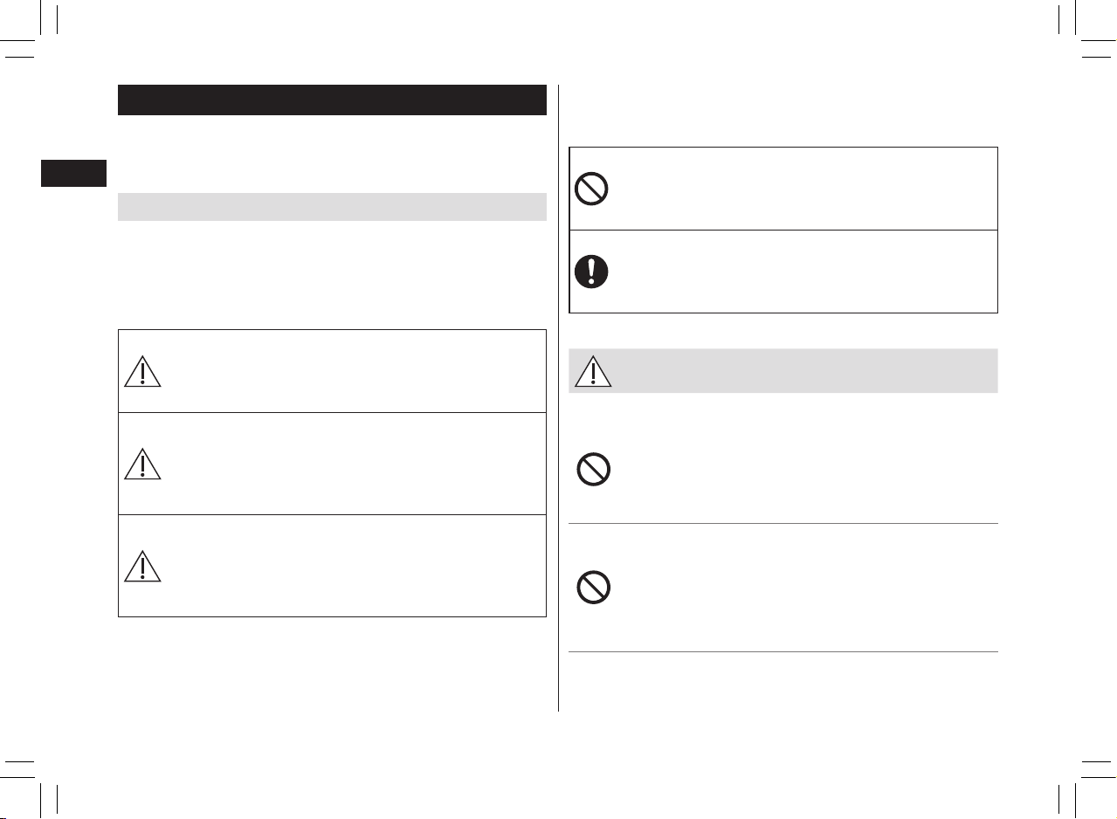Select the empty bottom cell of the left table

(354, 566)
